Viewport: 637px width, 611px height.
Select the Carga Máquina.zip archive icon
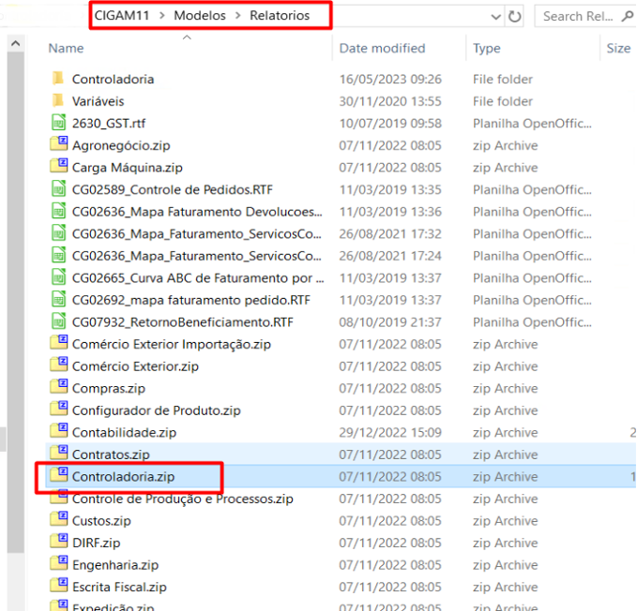pyautogui.click(x=59, y=166)
